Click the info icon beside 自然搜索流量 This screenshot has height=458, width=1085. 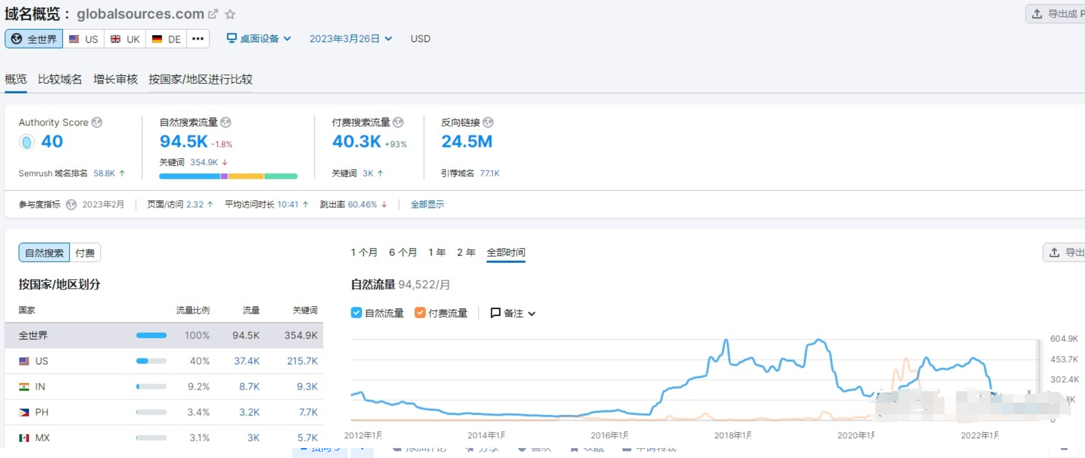point(226,123)
